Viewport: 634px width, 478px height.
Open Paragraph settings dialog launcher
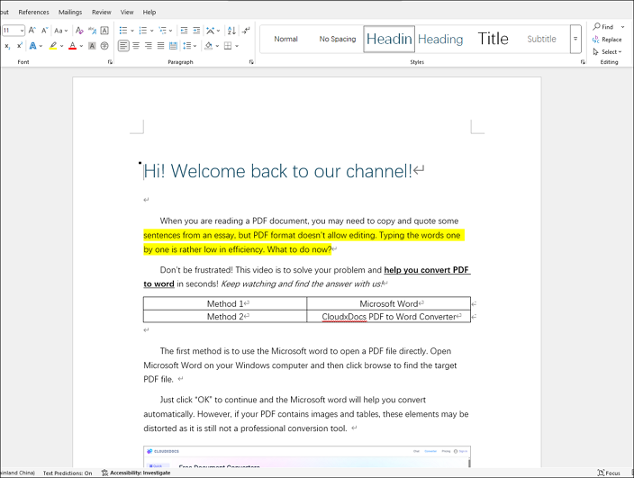[251, 62]
